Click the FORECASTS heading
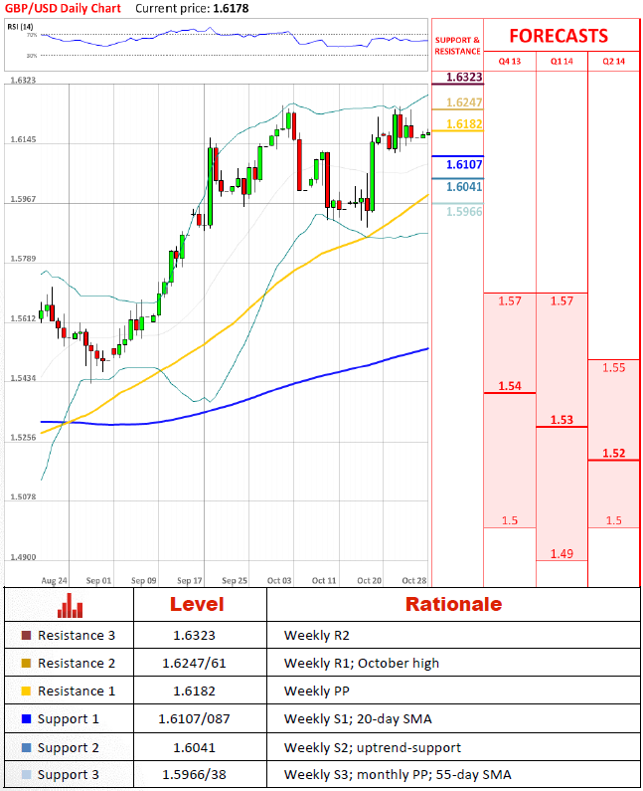643x791 pixels. click(559, 36)
